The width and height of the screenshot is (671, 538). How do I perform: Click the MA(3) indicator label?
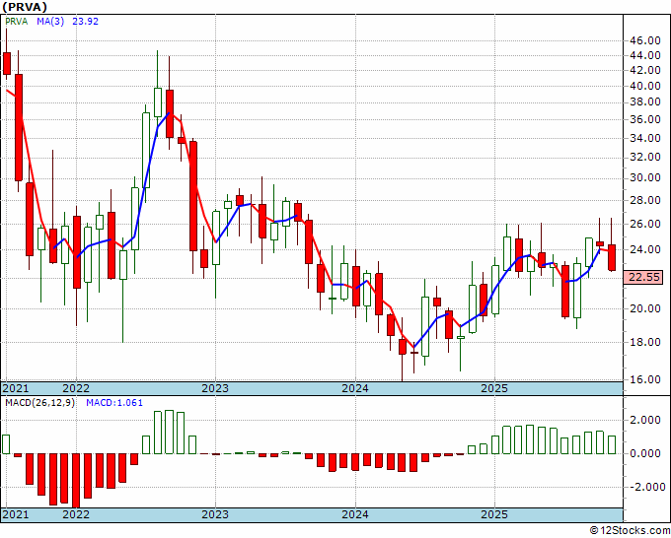(x=50, y=22)
